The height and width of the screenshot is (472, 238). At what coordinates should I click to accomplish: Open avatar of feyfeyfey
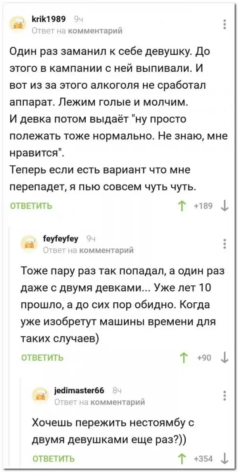29,244
